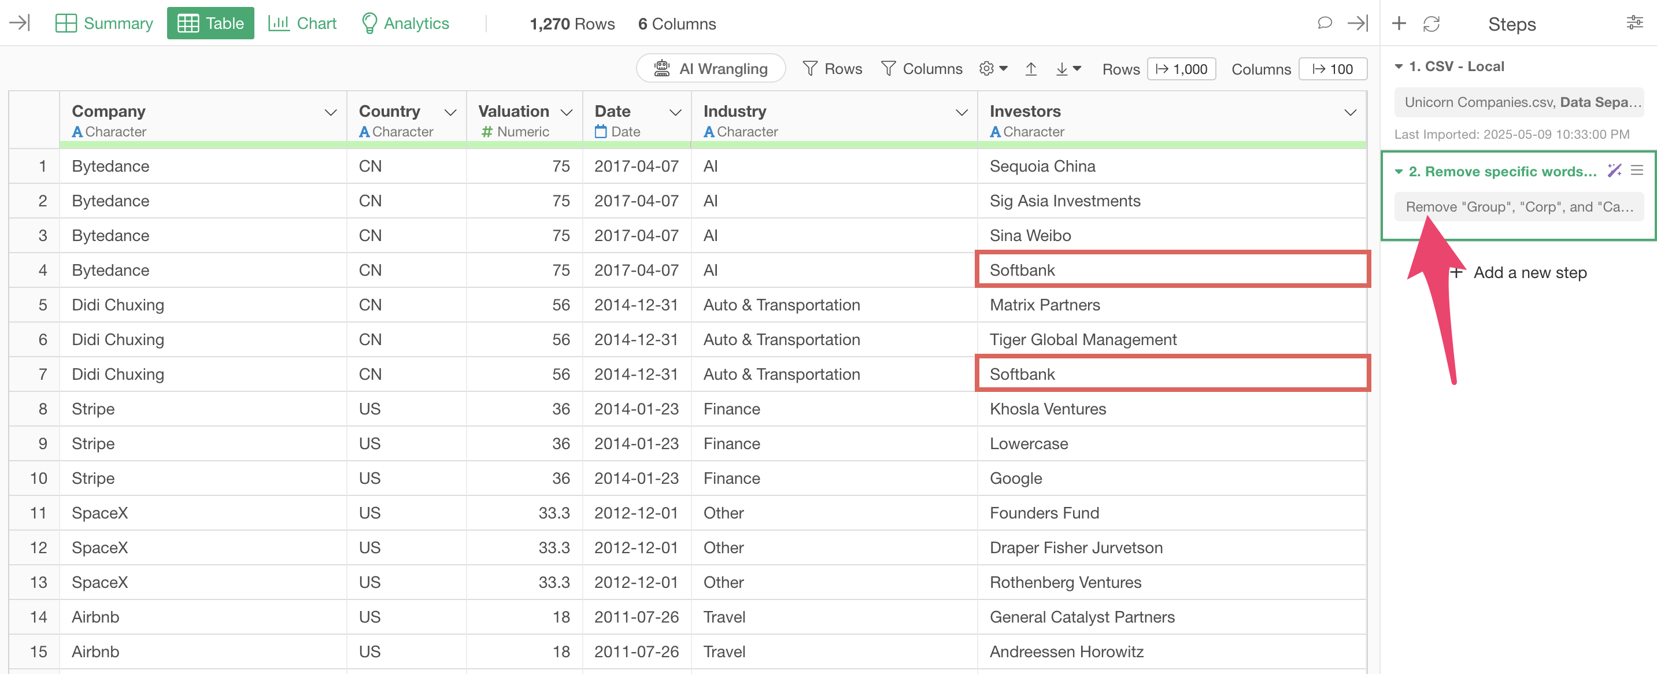Click the Draper Fisher Jurvetson cell
The height and width of the screenshot is (674, 1657).
click(x=1171, y=548)
